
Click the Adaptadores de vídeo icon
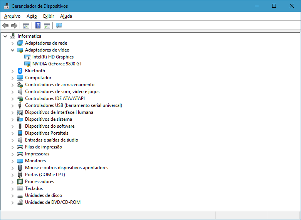tap(20, 50)
